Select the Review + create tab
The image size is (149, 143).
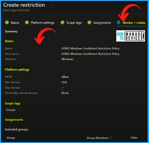coord(134,23)
